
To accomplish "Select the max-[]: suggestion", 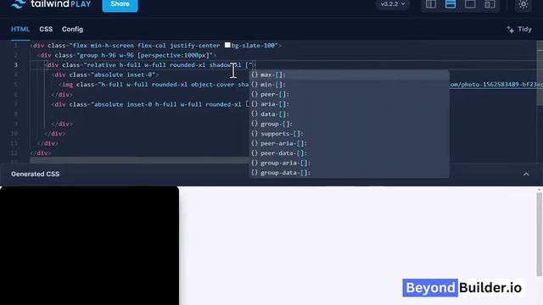I will 349,75.
